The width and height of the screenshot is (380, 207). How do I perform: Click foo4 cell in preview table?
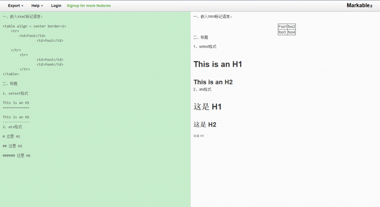pyautogui.click(x=291, y=32)
